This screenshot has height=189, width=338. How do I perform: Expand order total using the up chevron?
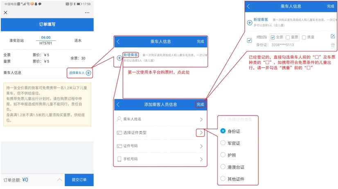pos(59,180)
